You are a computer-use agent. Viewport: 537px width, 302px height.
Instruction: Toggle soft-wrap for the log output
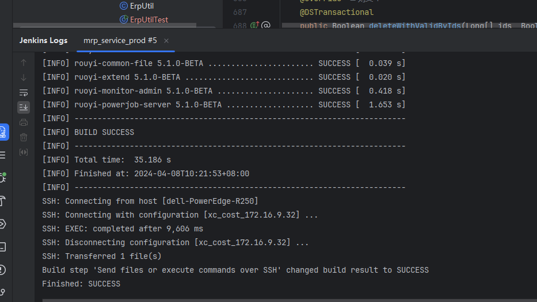point(24,92)
